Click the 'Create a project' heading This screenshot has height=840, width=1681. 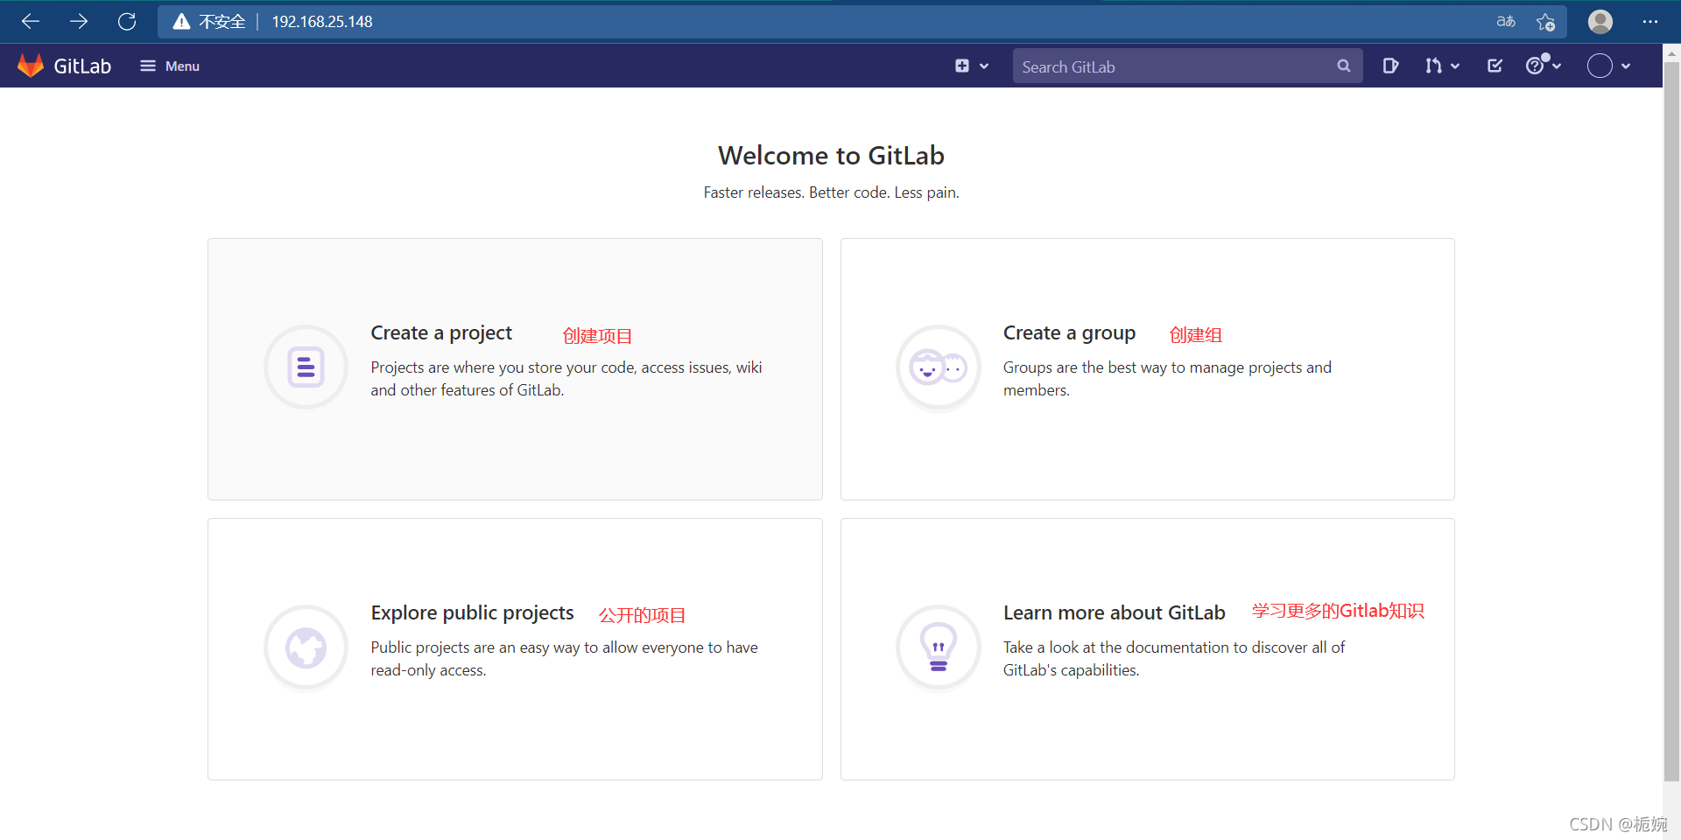(441, 332)
